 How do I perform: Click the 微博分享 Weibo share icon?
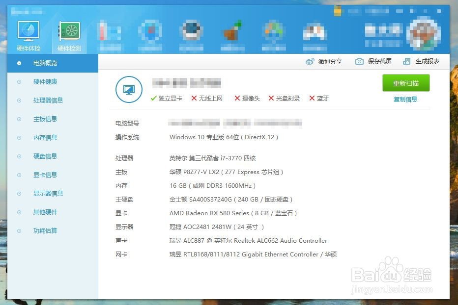[310, 61]
